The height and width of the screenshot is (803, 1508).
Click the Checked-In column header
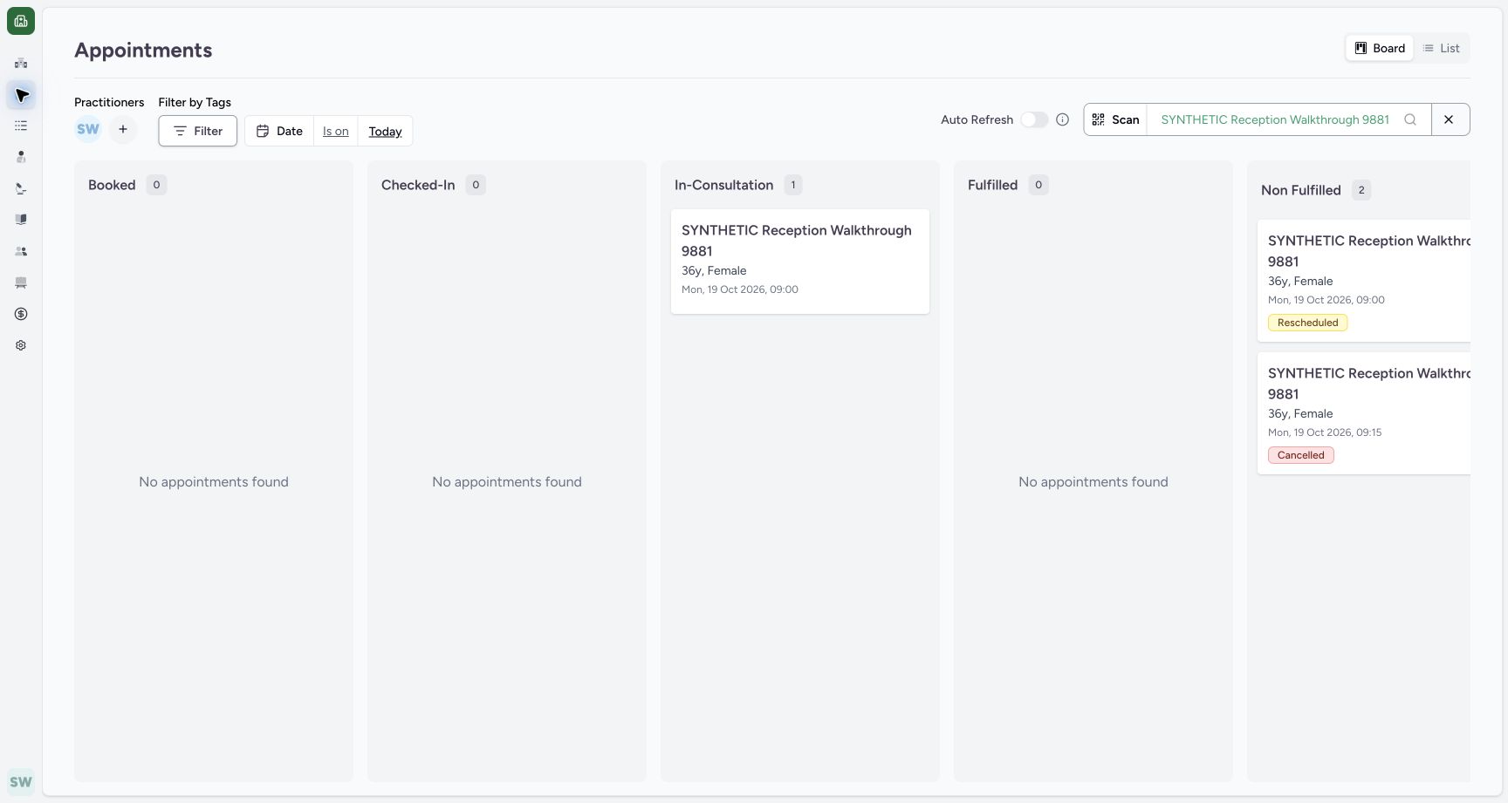coord(418,185)
